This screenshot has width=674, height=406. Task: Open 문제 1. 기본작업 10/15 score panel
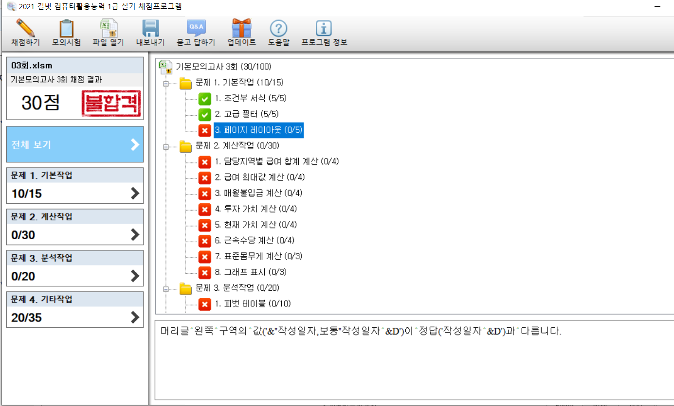[75, 186]
